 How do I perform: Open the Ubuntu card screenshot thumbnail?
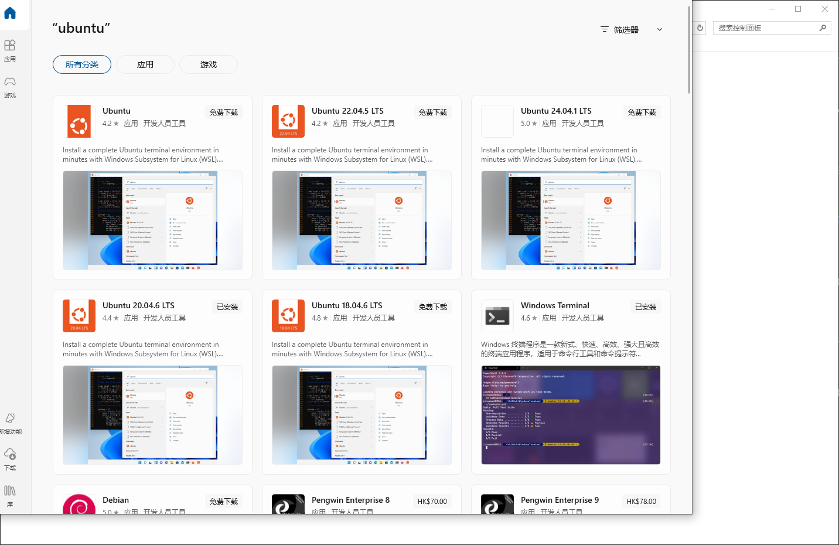[152, 220]
